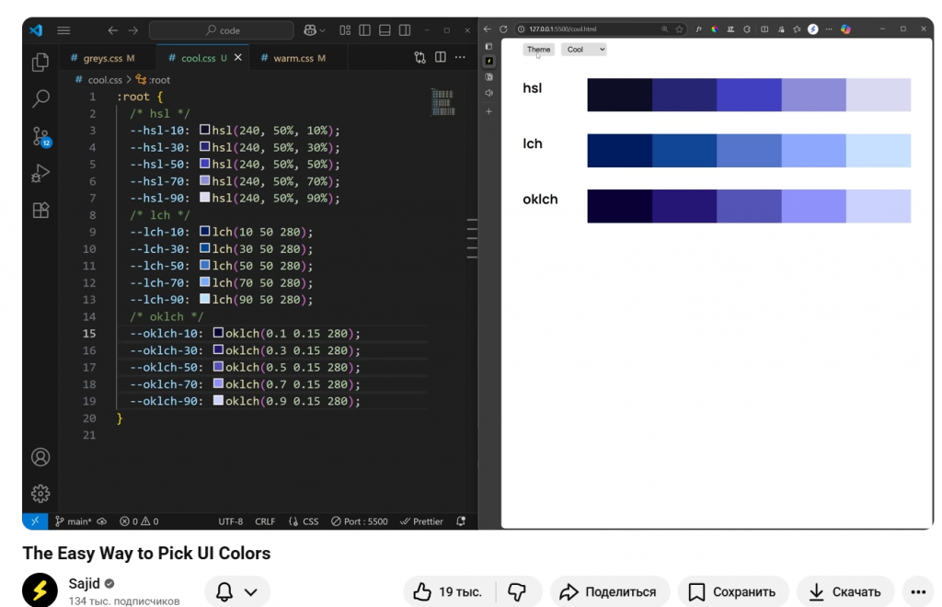Toggle the primary side bar layout icon
This screenshot has width=942, height=607.
[x=365, y=30]
